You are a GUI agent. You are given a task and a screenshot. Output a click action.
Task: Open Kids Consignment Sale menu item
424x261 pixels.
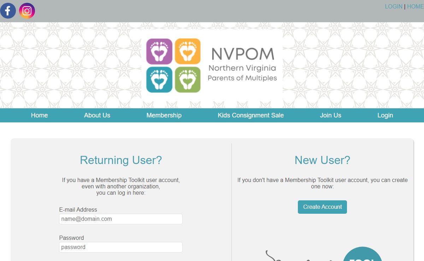pos(251,115)
